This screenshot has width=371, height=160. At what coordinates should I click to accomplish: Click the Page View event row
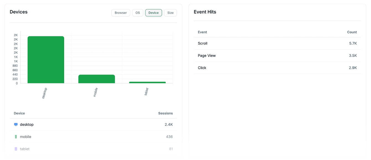[x=277, y=56]
